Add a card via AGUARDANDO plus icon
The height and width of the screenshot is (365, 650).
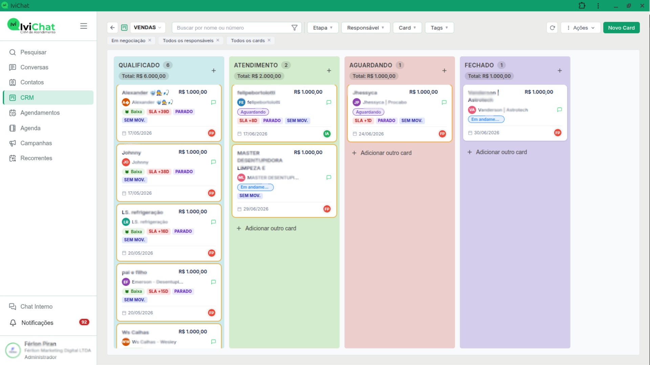445,71
